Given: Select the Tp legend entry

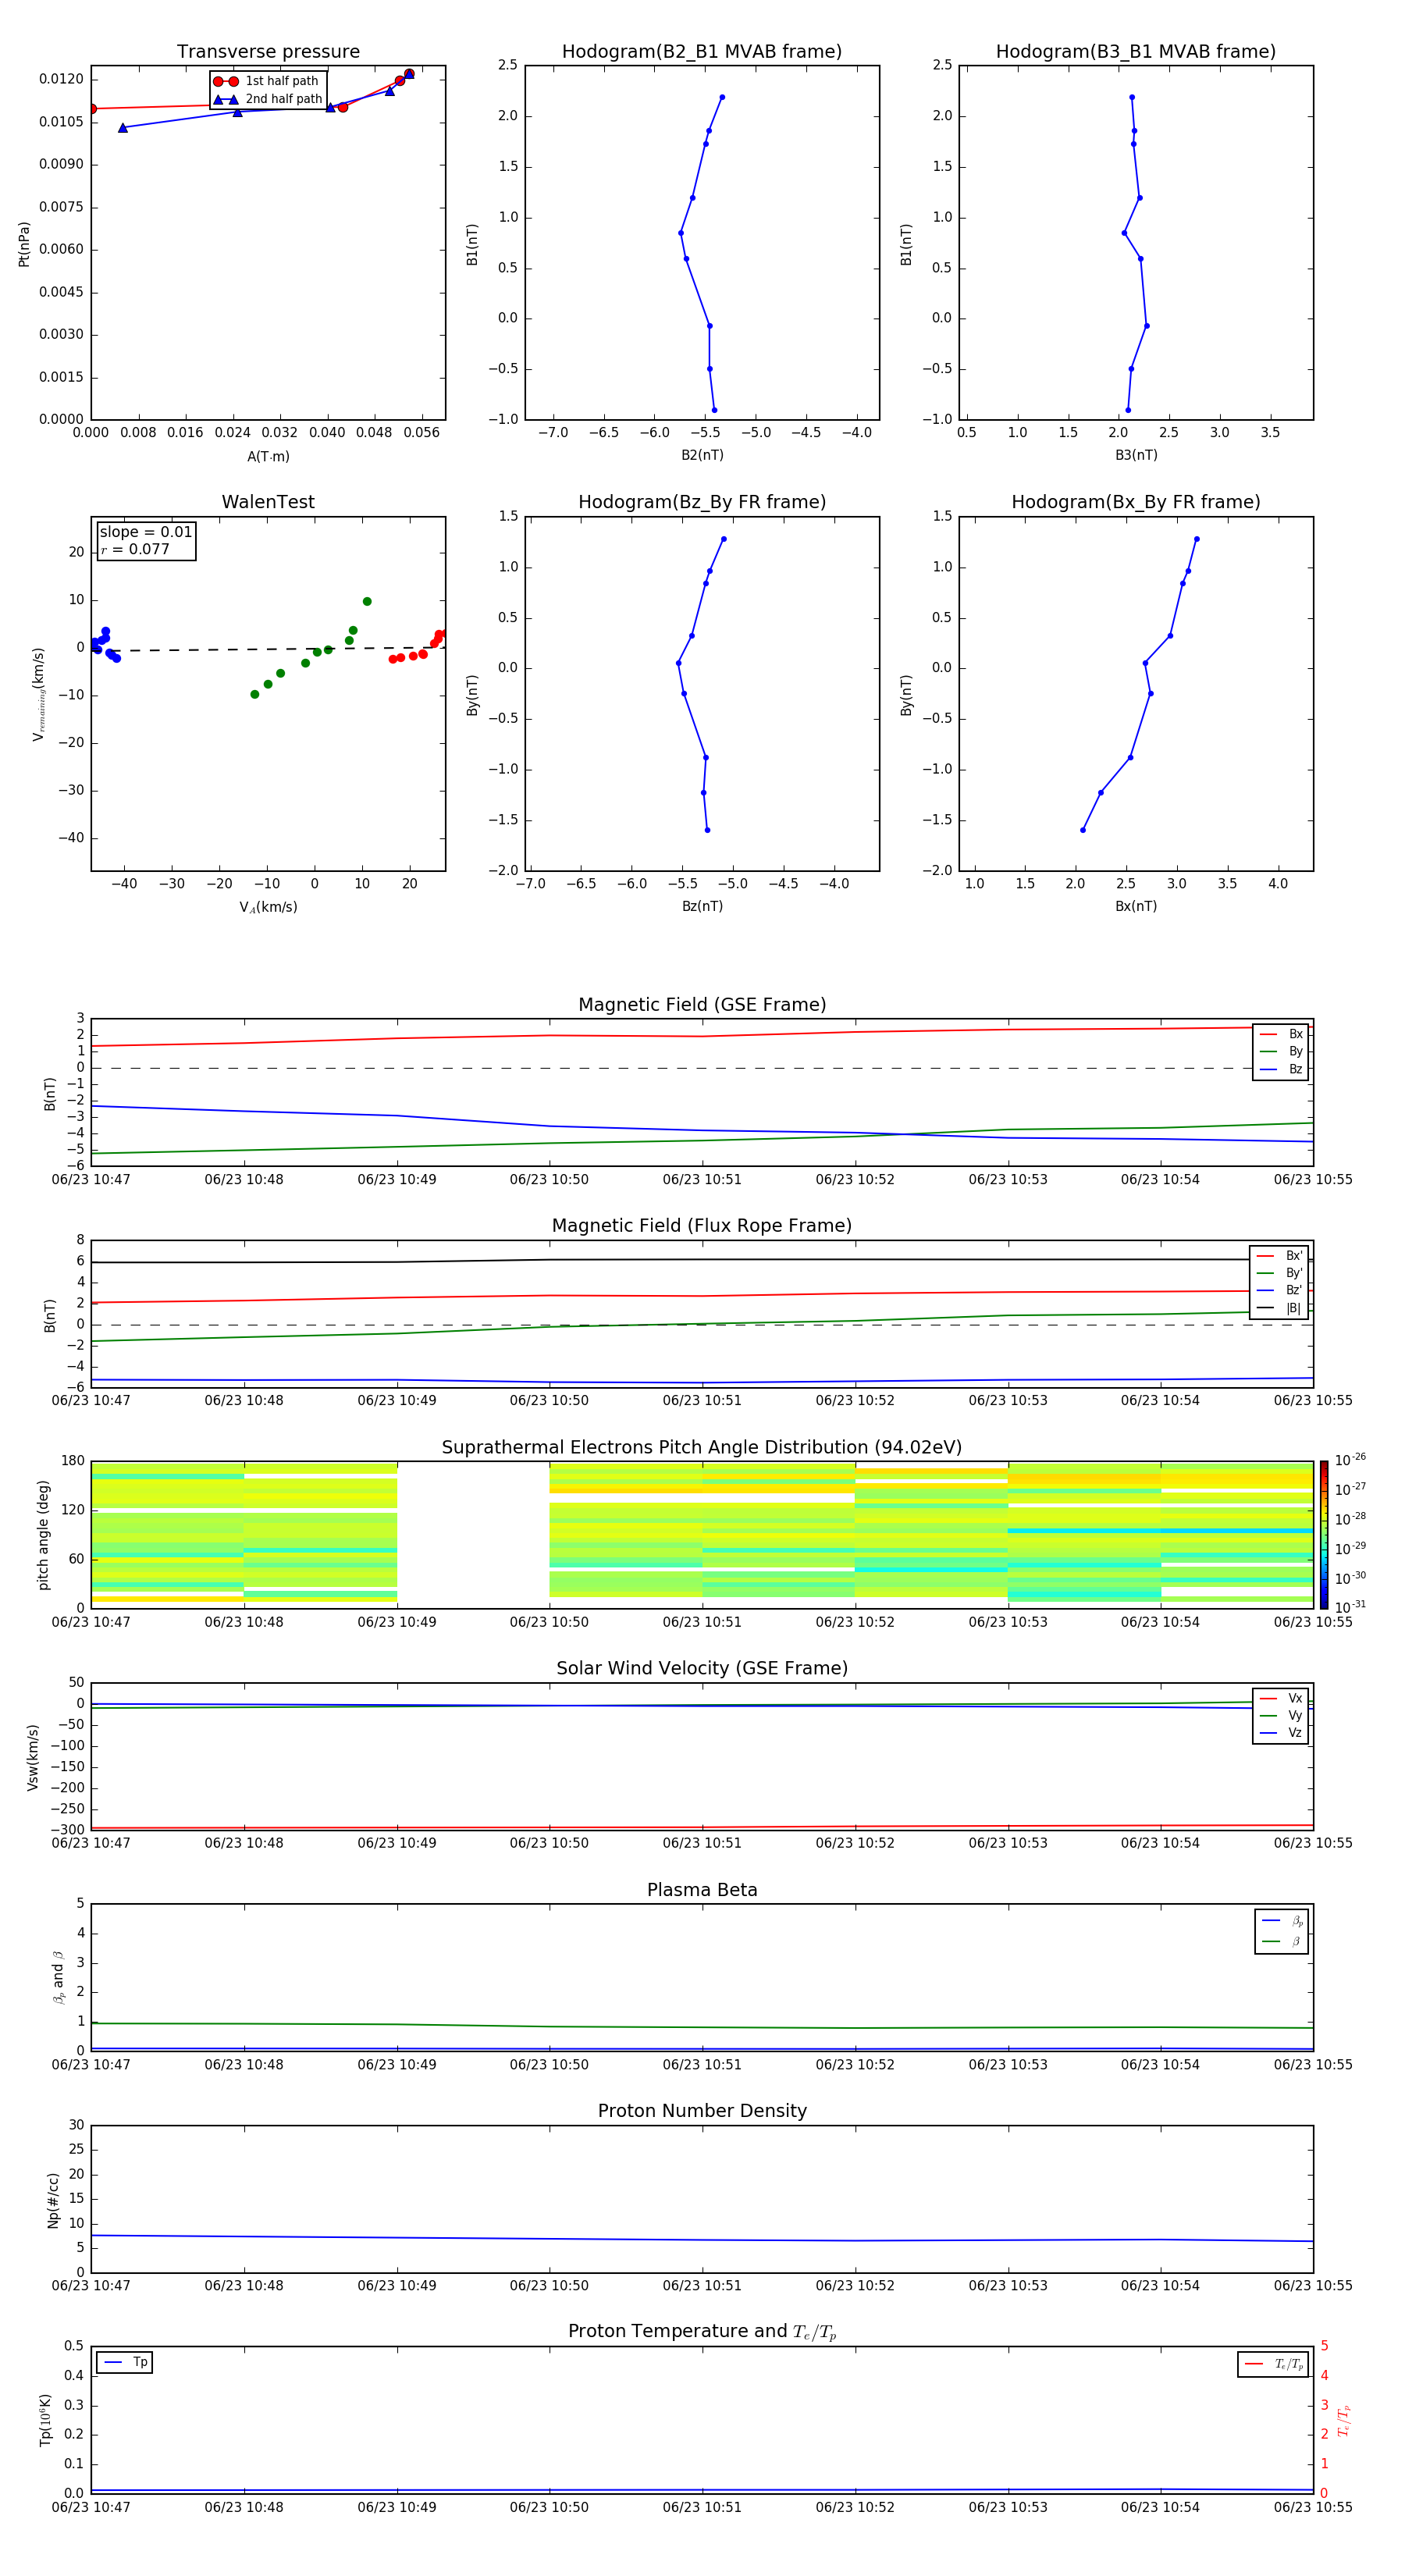Looking at the screenshot, I should 125,2363.
